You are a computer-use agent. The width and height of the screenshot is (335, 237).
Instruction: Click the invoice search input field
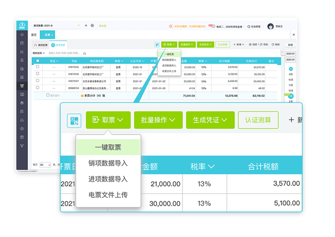64,53
